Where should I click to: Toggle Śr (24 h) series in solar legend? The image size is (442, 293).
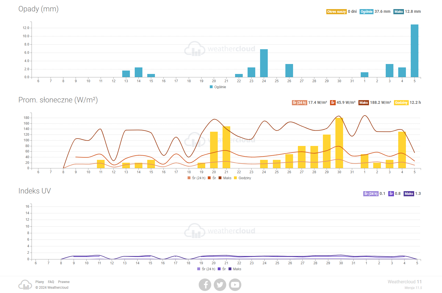[196, 178]
